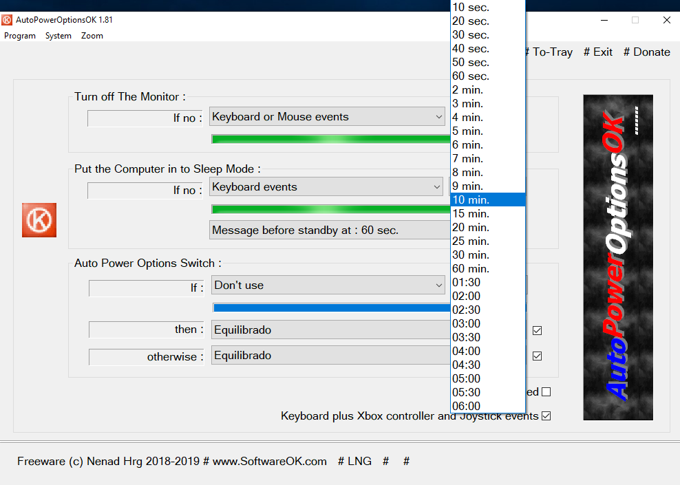Select 3 min. in the list

coord(488,104)
